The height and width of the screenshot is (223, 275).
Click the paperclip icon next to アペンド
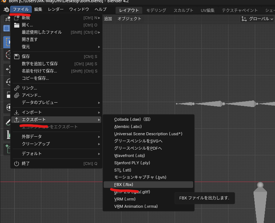click(x=16, y=95)
